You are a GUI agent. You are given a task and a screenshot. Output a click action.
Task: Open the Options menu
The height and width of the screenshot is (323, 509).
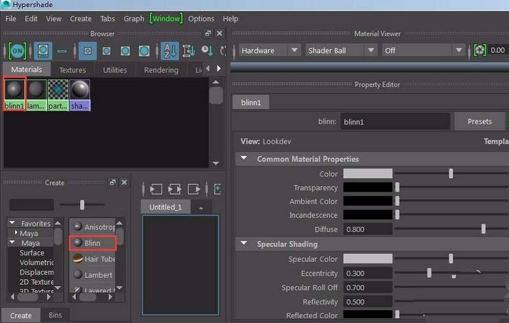tap(201, 18)
